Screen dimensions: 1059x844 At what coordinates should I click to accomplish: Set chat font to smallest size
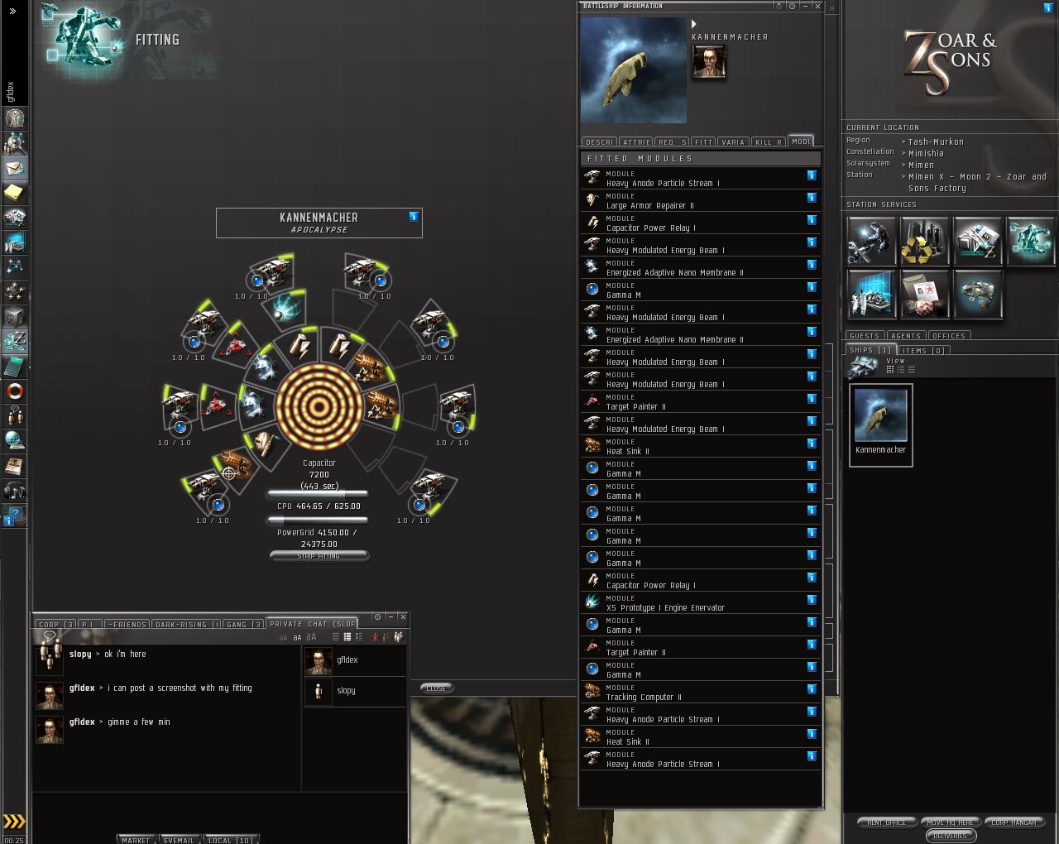point(284,638)
